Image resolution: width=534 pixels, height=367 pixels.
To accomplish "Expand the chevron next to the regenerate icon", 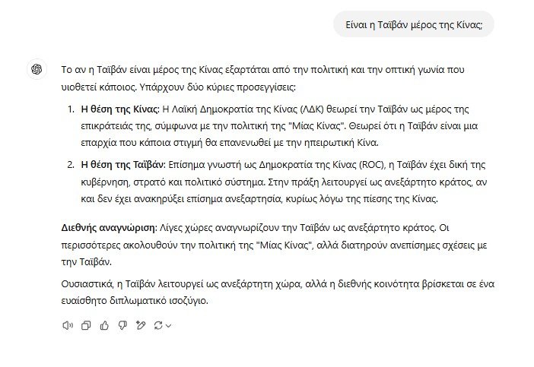I will click(168, 326).
